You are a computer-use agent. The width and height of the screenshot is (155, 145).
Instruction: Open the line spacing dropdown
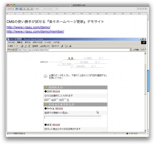pyautogui.click(x=40, y=9)
